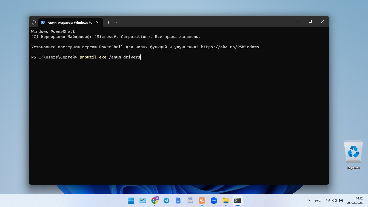This screenshot has height=207, width=368.
Task: Switch the РУС input language
Action: (318, 201)
